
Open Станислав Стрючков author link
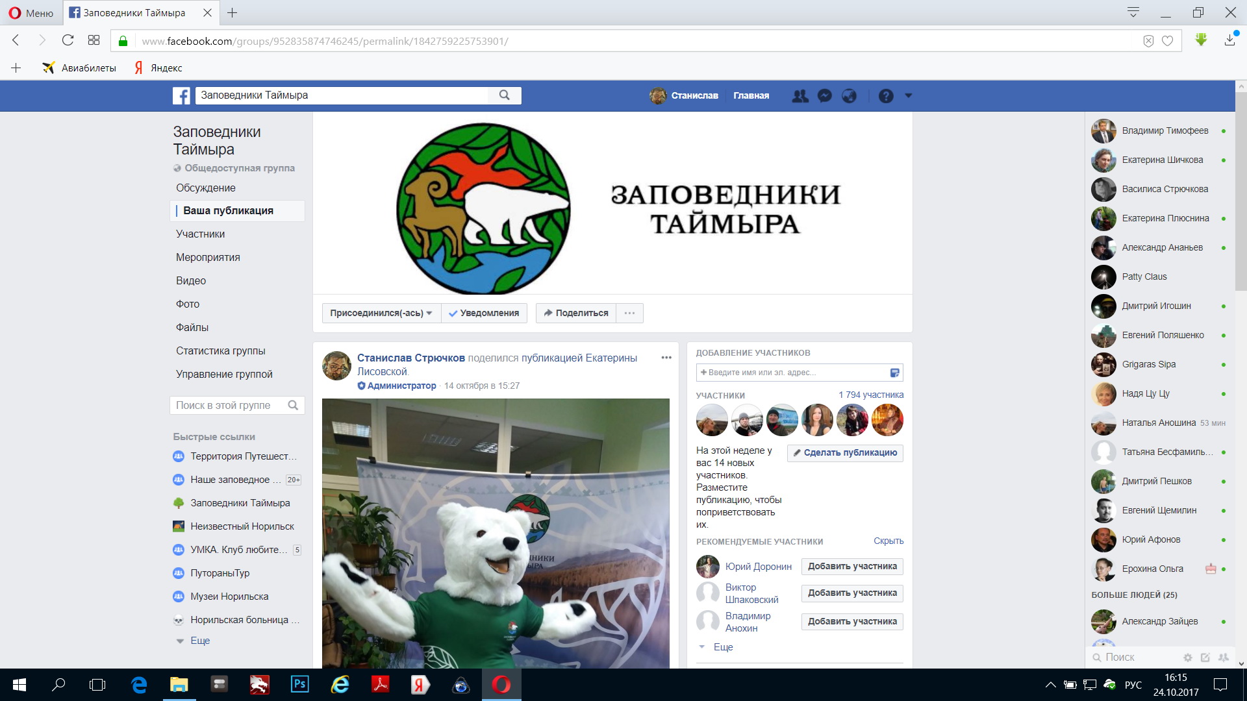411,358
